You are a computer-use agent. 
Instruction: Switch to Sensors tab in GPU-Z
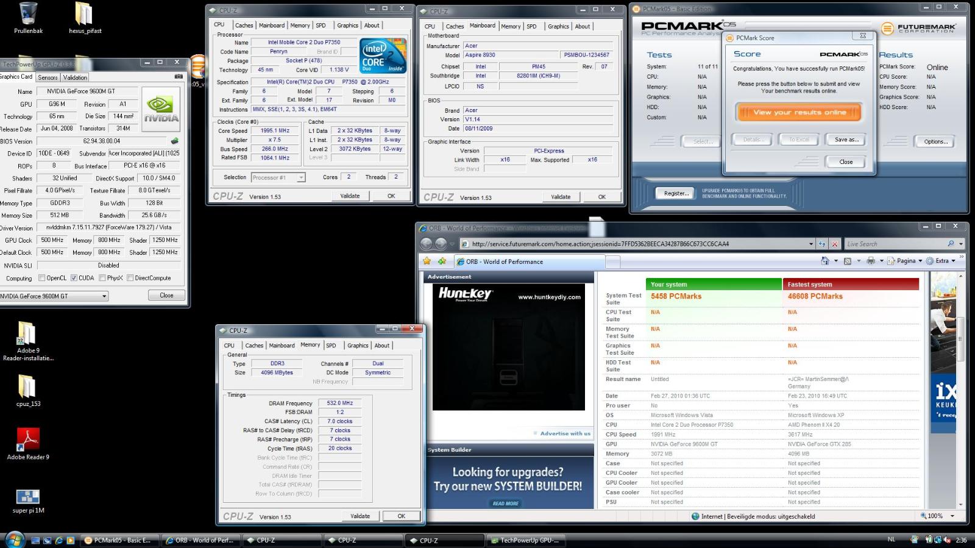point(48,77)
